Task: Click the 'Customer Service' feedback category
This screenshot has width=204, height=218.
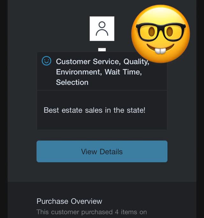Action: point(88,62)
